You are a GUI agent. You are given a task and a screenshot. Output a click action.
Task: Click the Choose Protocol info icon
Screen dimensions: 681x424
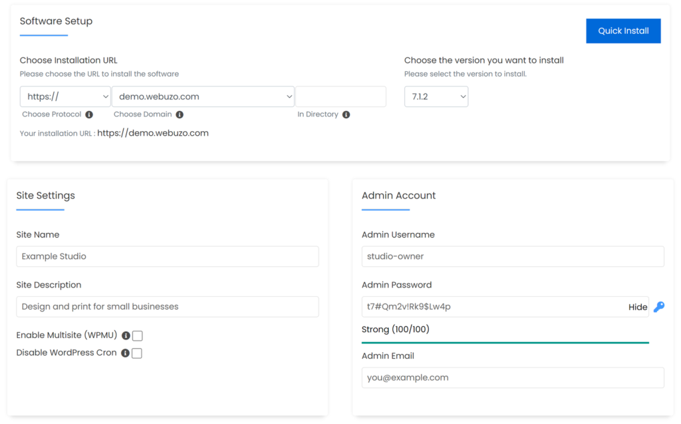click(89, 114)
